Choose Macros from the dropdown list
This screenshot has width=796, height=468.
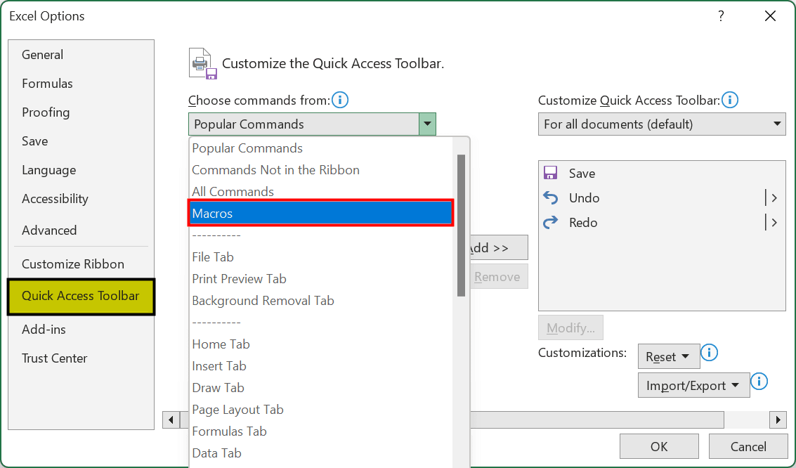(x=321, y=213)
